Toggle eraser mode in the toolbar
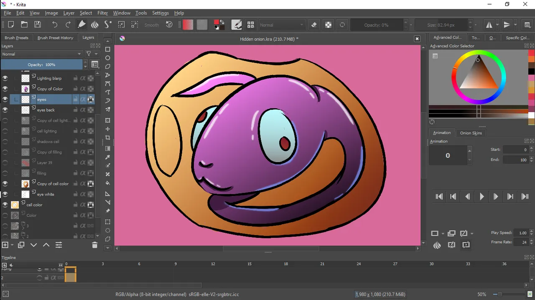 tap(314, 25)
